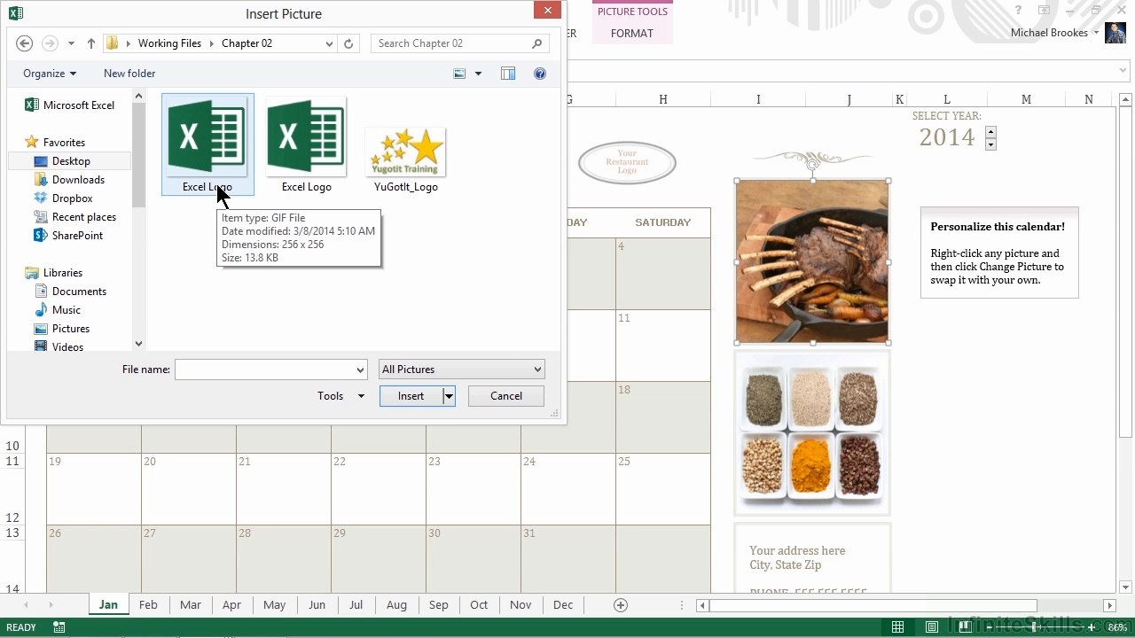This screenshot has height=638, width=1135.
Task: Open the File name dropdown arrow
Action: click(360, 370)
